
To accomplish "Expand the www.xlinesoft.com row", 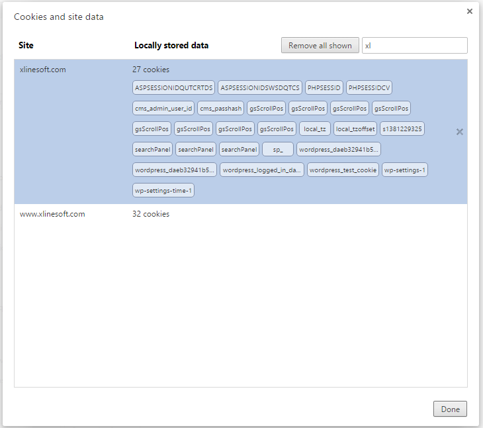I will pyautogui.click(x=241, y=214).
